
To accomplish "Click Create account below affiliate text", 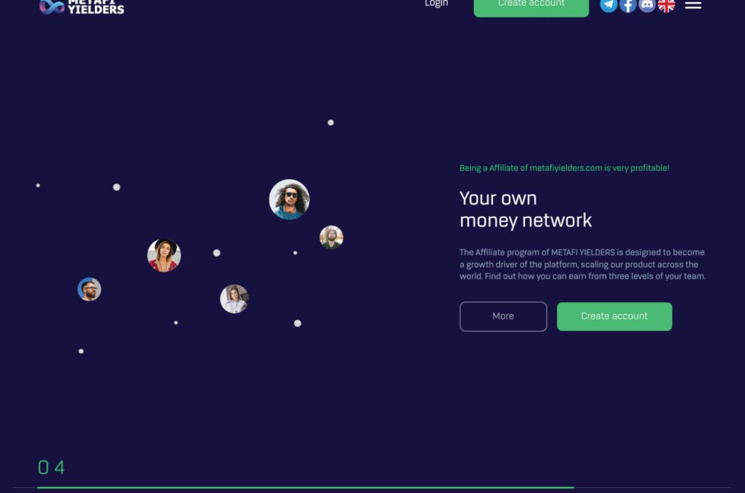I will (x=614, y=316).
